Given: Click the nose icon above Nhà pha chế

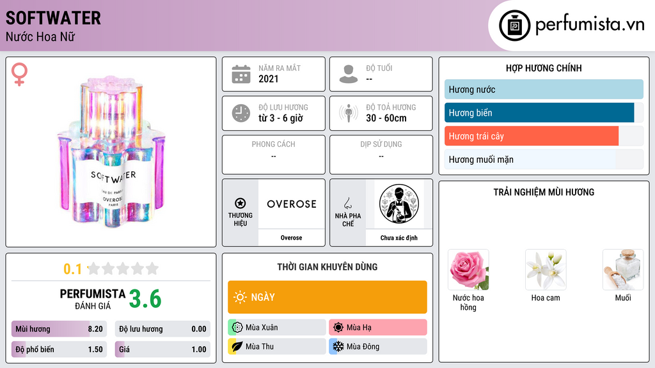Looking at the screenshot, I should click(347, 203).
